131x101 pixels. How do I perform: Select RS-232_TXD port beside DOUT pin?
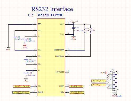click(77, 86)
